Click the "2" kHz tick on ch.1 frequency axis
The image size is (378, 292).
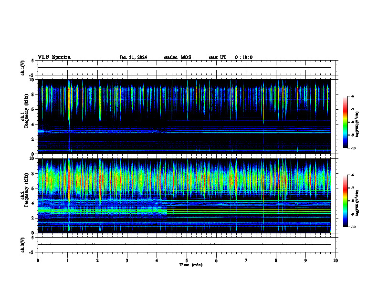click(33, 139)
